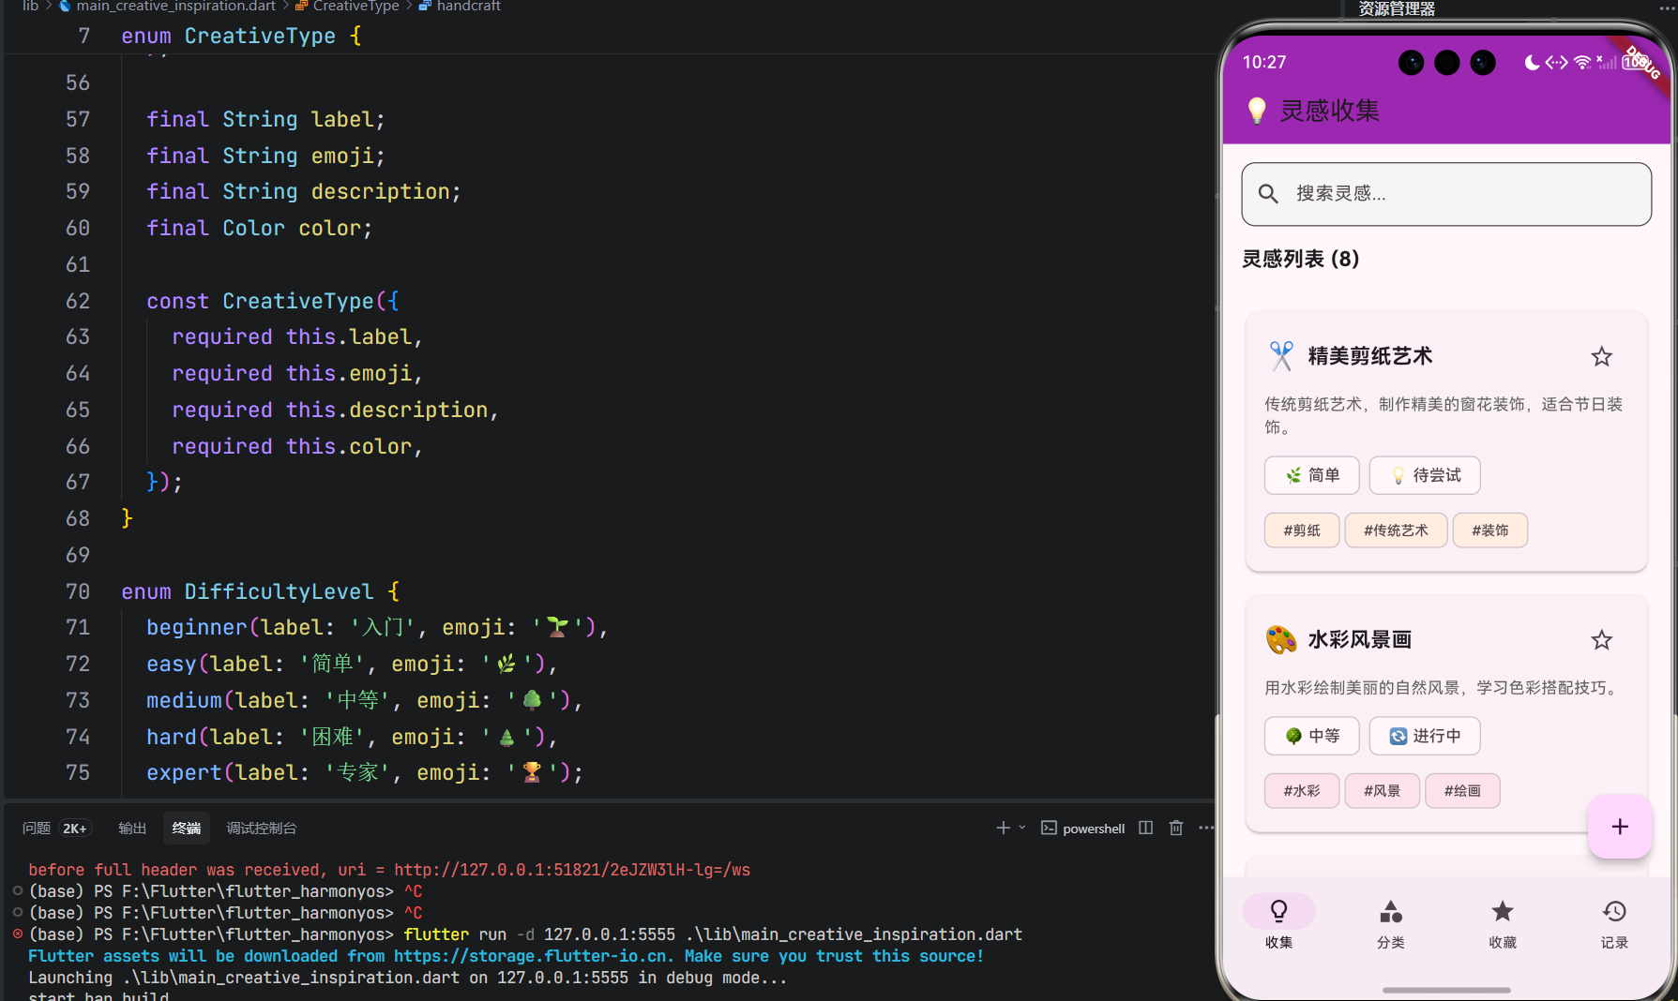Select the 进行中 status chip

click(1425, 736)
